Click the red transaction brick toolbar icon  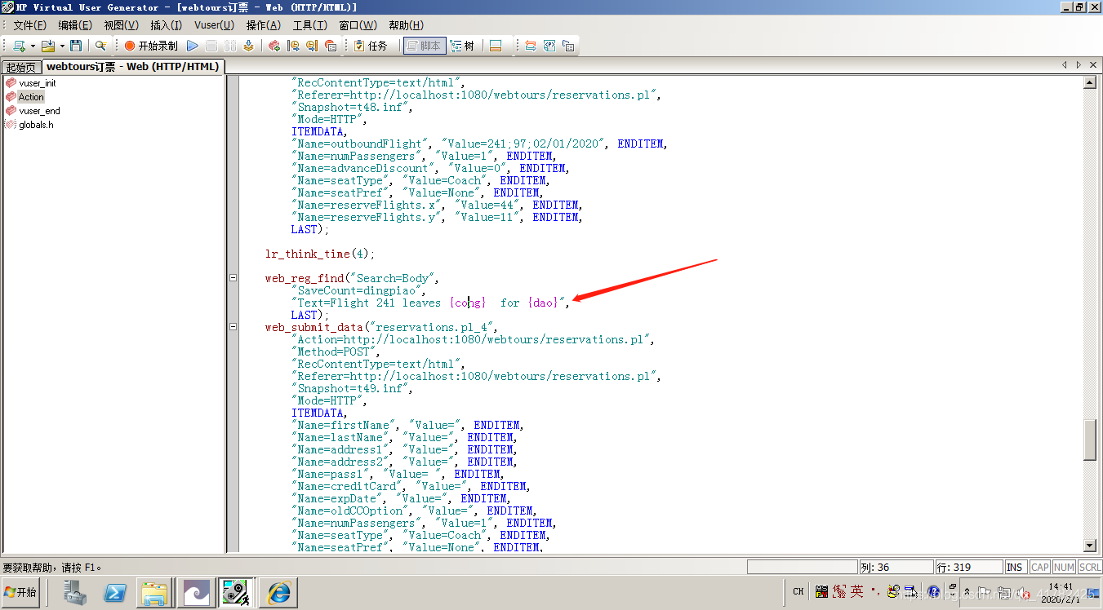(274, 46)
